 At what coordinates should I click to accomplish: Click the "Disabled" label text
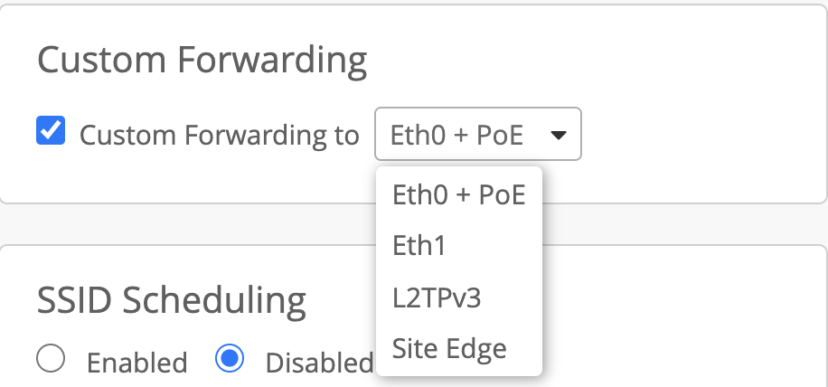pyautogui.click(x=318, y=363)
